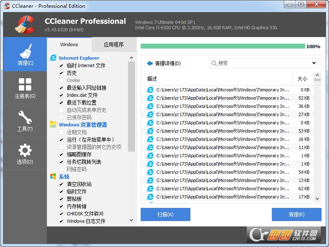Click the magnifier icon in the search box

pyautogui.click(x=214, y=63)
